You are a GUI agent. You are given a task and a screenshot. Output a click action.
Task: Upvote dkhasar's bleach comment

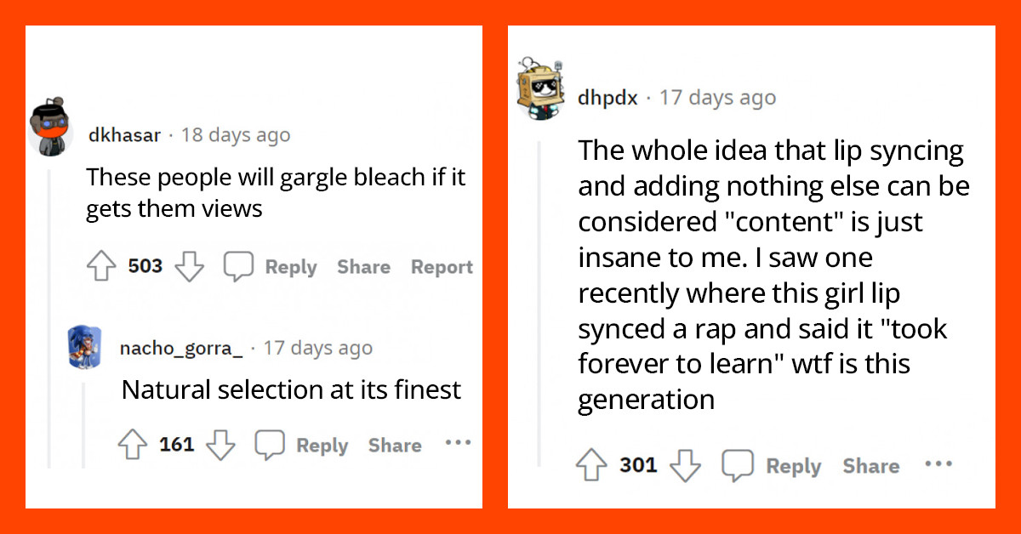(x=101, y=265)
